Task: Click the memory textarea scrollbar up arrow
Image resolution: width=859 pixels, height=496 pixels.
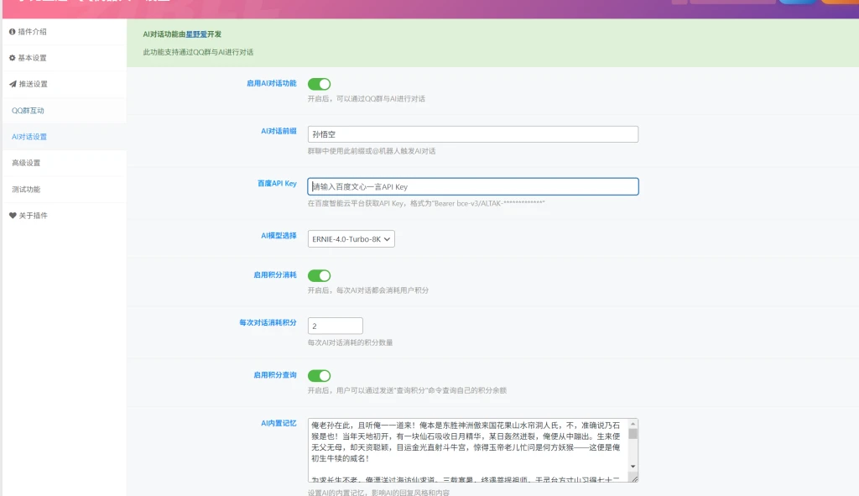Action: pos(633,424)
